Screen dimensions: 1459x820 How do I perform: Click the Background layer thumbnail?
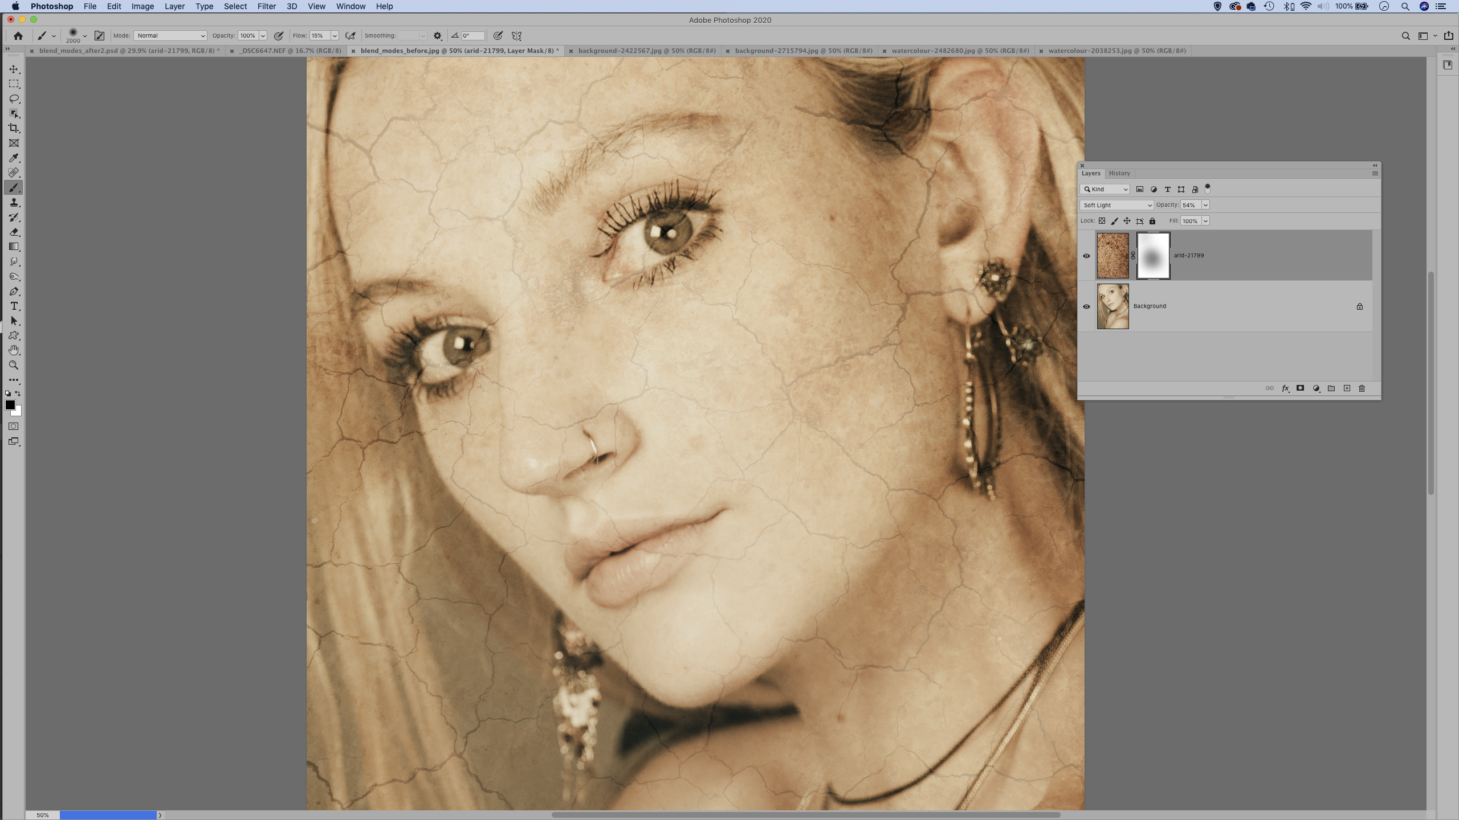click(x=1112, y=306)
